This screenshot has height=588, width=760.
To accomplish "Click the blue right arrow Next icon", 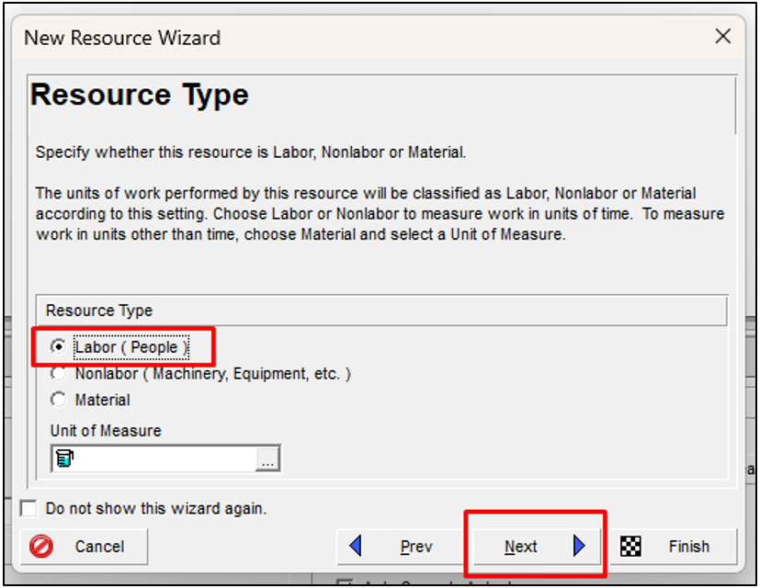I will click(x=579, y=547).
